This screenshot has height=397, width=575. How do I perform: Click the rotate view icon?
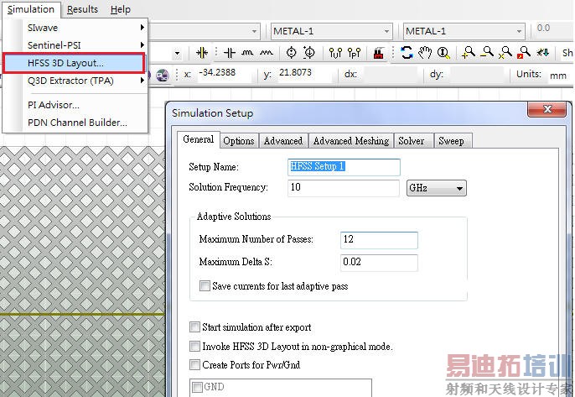click(x=407, y=53)
